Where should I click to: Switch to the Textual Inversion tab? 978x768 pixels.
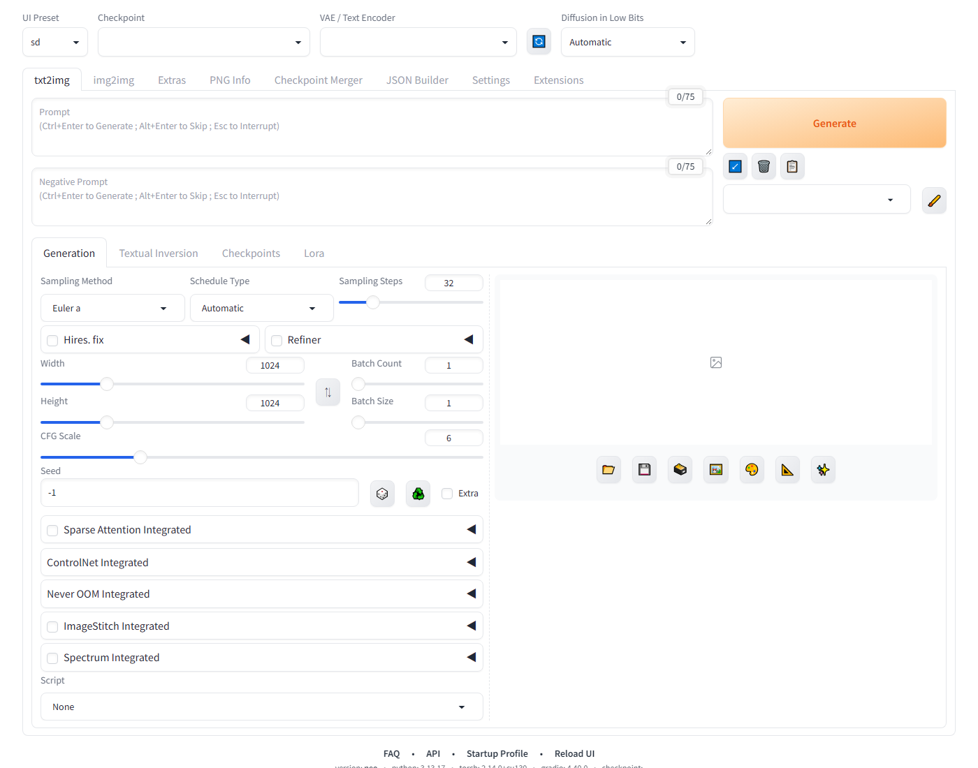[159, 253]
